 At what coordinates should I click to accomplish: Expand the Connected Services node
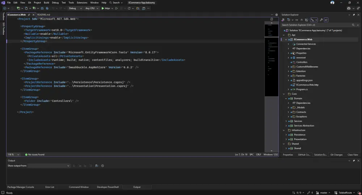click(x=289, y=44)
